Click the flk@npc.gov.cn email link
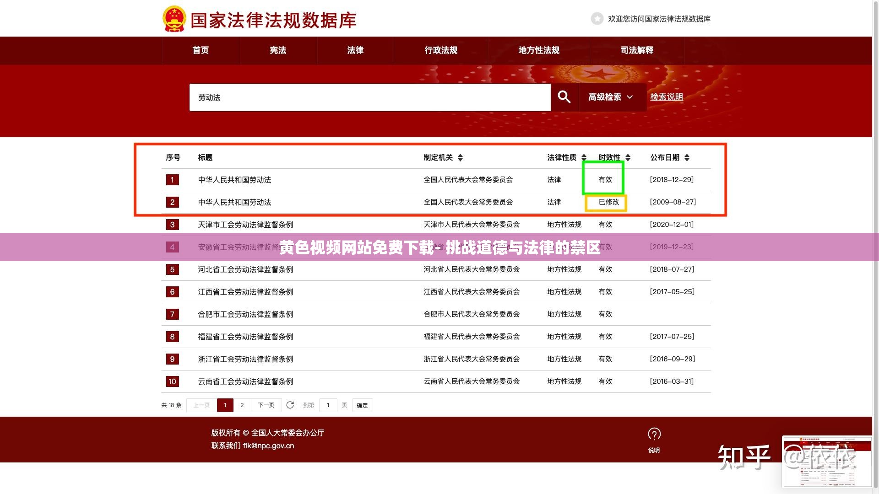Viewport: 879px width, 494px height. pos(268,446)
